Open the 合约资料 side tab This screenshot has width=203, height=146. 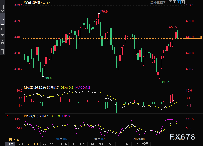[2, 47]
